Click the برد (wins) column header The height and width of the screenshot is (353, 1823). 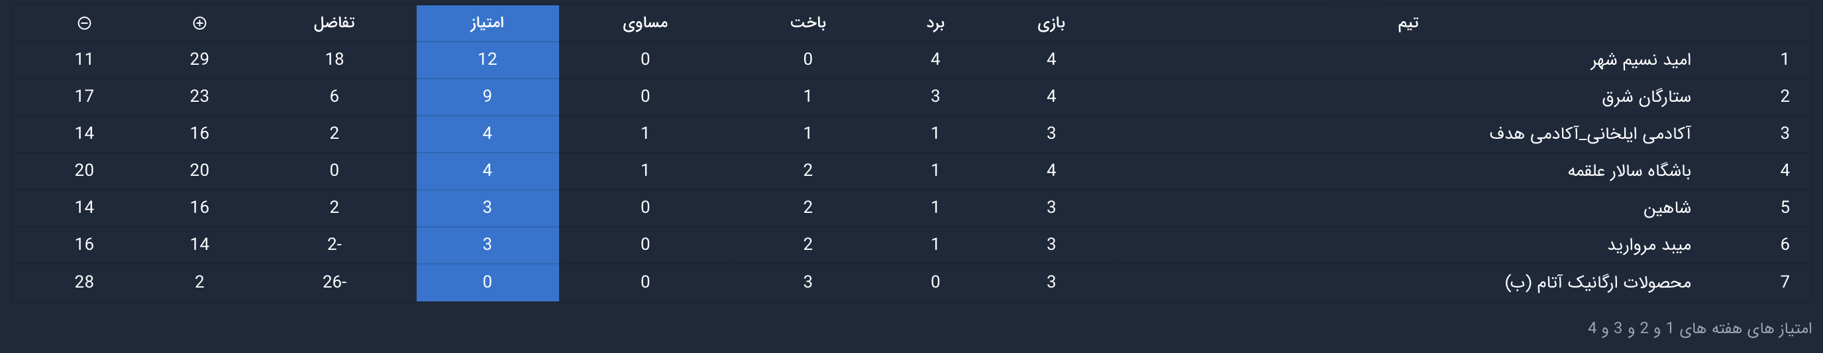point(935,24)
